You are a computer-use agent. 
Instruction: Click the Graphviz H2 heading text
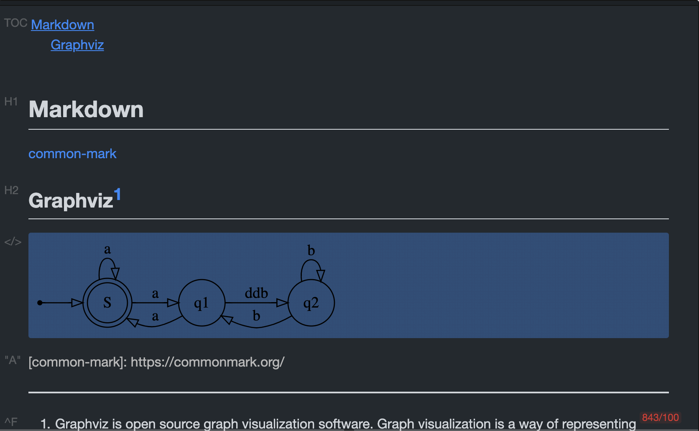[x=71, y=201]
